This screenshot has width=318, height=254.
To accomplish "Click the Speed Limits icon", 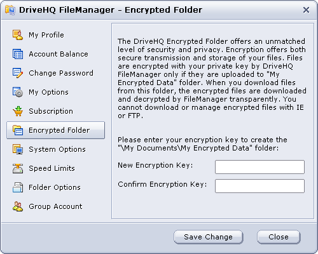I will pyautogui.click(x=18, y=168).
